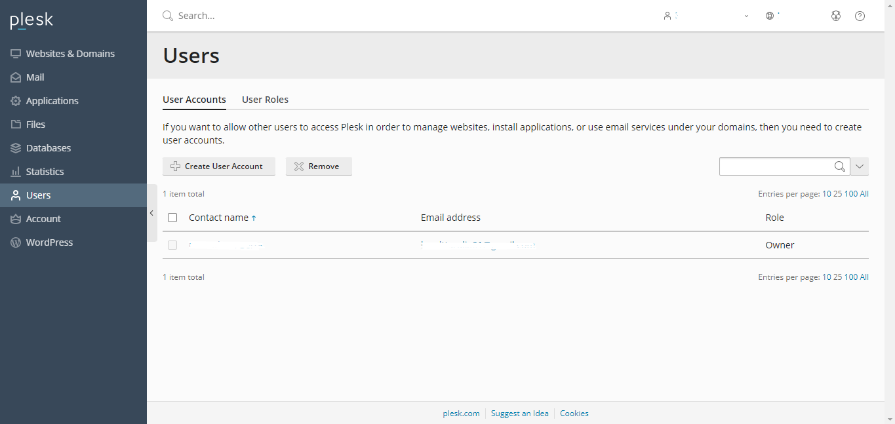The width and height of the screenshot is (895, 424).
Task: Click the Mail envelope icon in the sidebar
Action: point(16,77)
